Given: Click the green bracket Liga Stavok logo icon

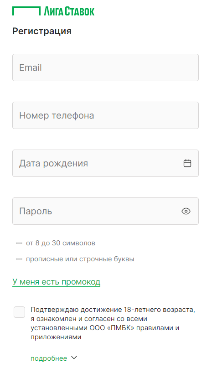Looking at the screenshot, I should coord(26,11).
